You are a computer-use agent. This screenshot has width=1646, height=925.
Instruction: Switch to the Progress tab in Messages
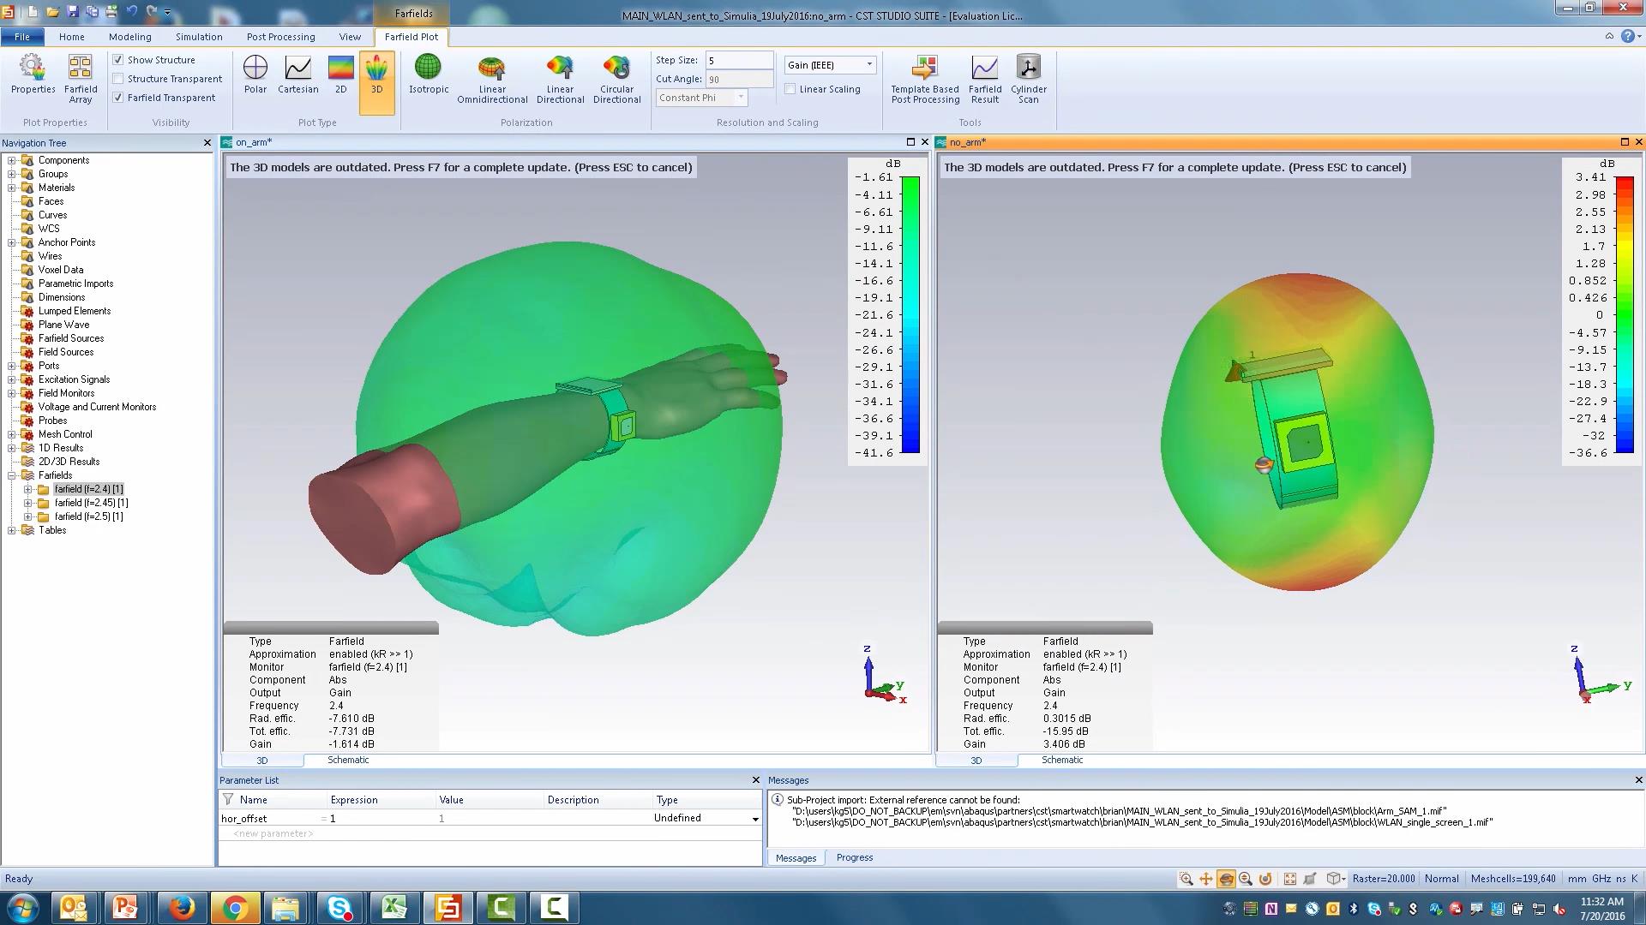tap(854, 857)
